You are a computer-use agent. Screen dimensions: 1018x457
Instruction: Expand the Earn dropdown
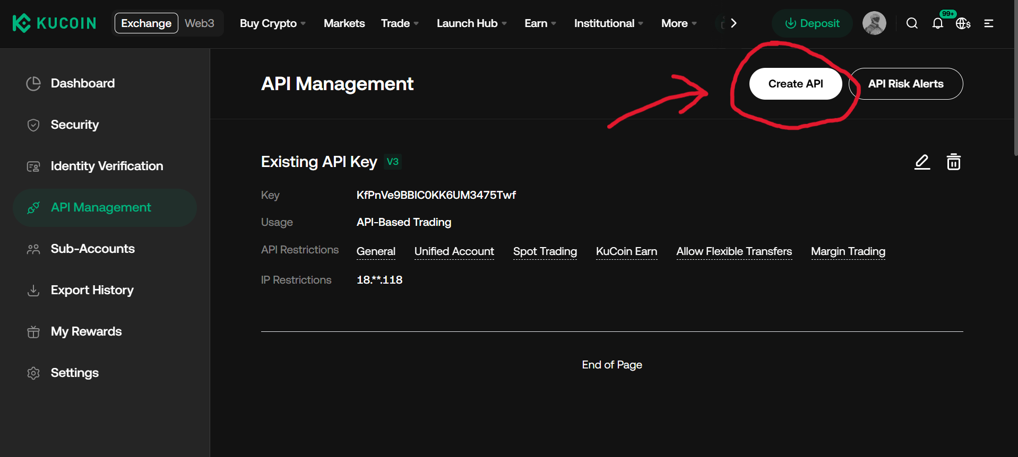click(540, 23)
